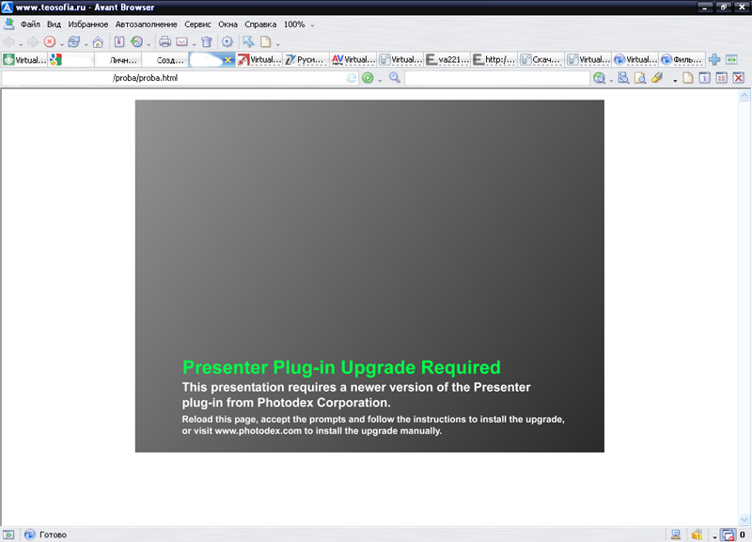This screenshot has width=752, height=542.
Task: Expand the Stop button dropdown arrow
Action: pos(61,45)
